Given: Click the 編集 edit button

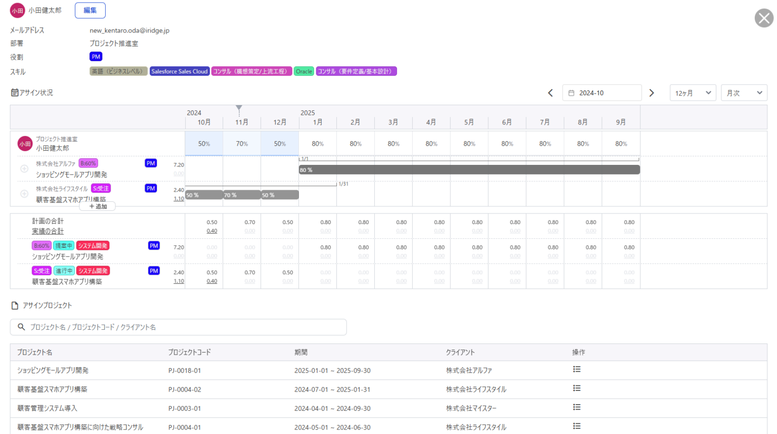Looking at the screenshot, I should click(90, 10).
